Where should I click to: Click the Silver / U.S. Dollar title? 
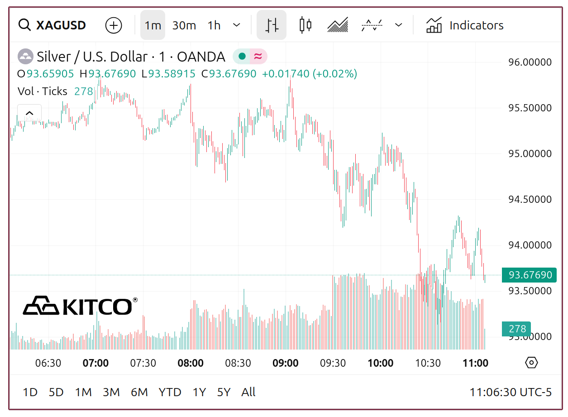click(92, 57)
